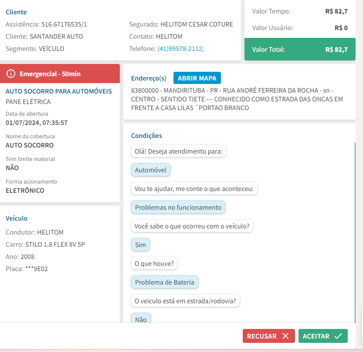Click the Veículo section heading
This screenshot has width=363, height=352.
coord(17,218)
